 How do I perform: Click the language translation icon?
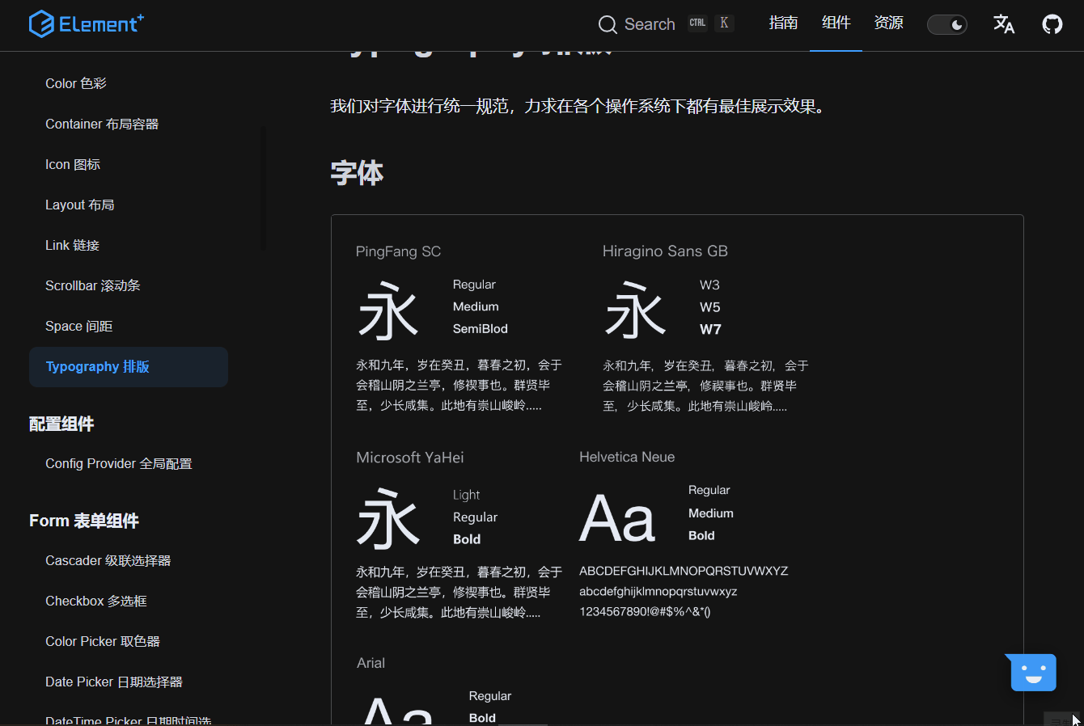point(1004,24)
